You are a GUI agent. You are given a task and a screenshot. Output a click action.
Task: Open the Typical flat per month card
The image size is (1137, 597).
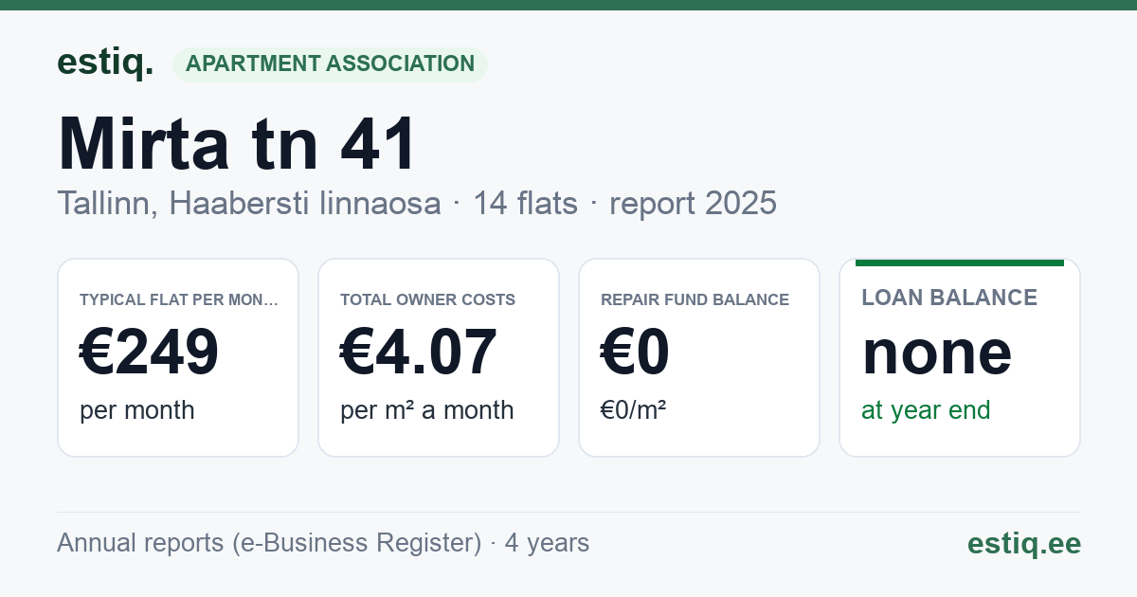[178, 357]
